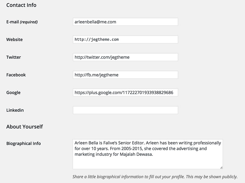Click the Google field label
The height and width of the screenshot is (183, 245).
tap(13, 93)
